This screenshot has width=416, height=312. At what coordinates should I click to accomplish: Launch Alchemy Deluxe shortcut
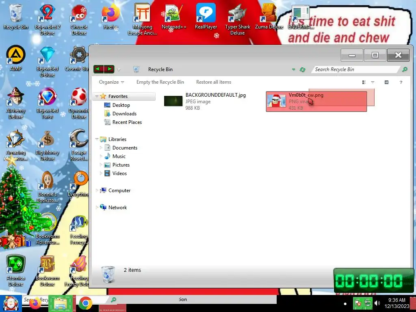tap(16, 103)
